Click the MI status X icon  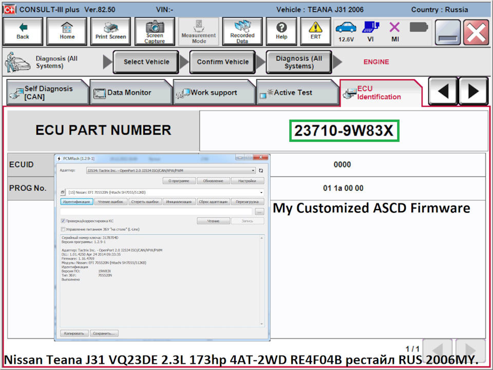(395, 31)
